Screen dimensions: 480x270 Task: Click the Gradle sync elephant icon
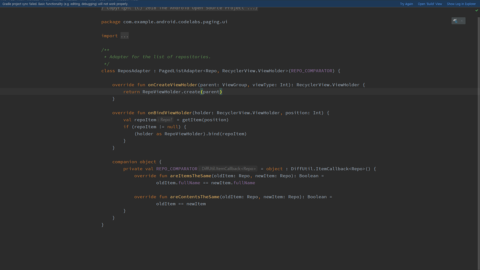pos(455,20)
